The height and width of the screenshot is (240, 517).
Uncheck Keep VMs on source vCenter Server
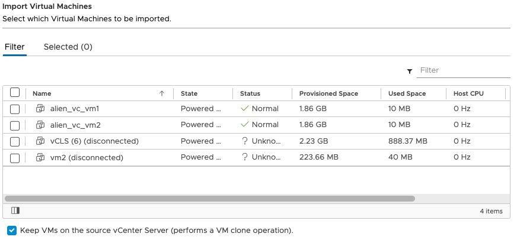(x=12, y=230)
